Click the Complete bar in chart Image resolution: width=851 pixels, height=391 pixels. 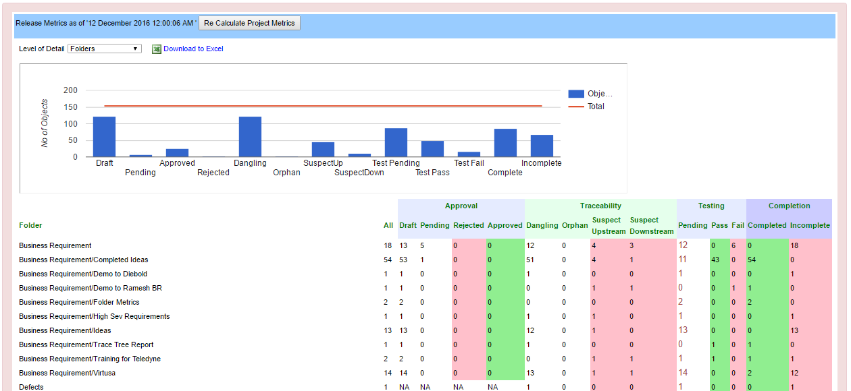click(x=505, y=143)
